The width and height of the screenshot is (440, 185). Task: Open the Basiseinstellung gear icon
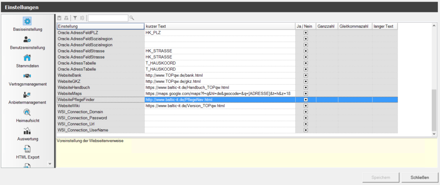tap(27, 21)
